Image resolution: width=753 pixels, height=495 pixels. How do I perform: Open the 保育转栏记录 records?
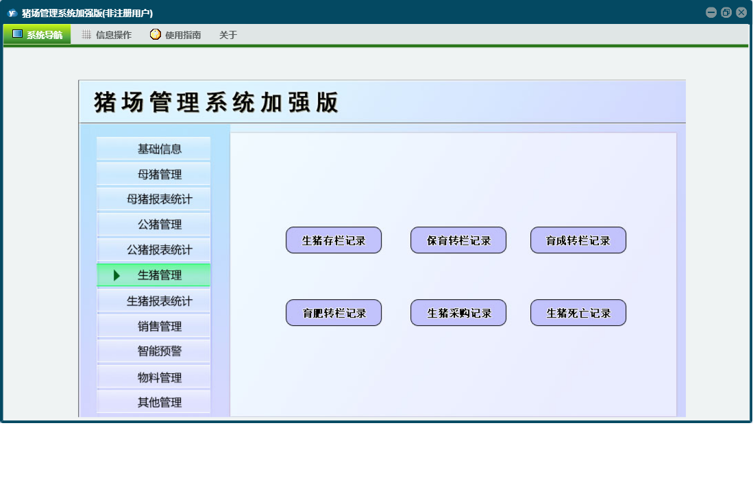coord(458,240)
